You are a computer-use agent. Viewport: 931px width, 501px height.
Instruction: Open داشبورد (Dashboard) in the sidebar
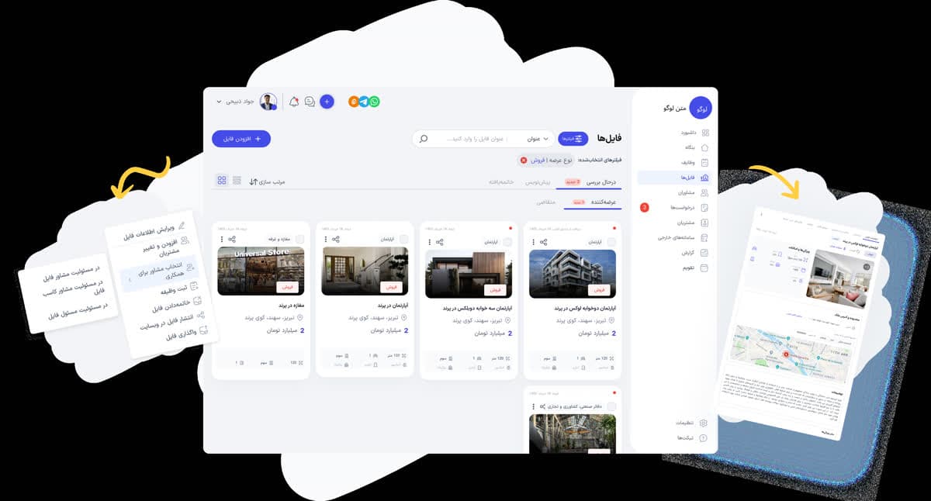(696, 133)
